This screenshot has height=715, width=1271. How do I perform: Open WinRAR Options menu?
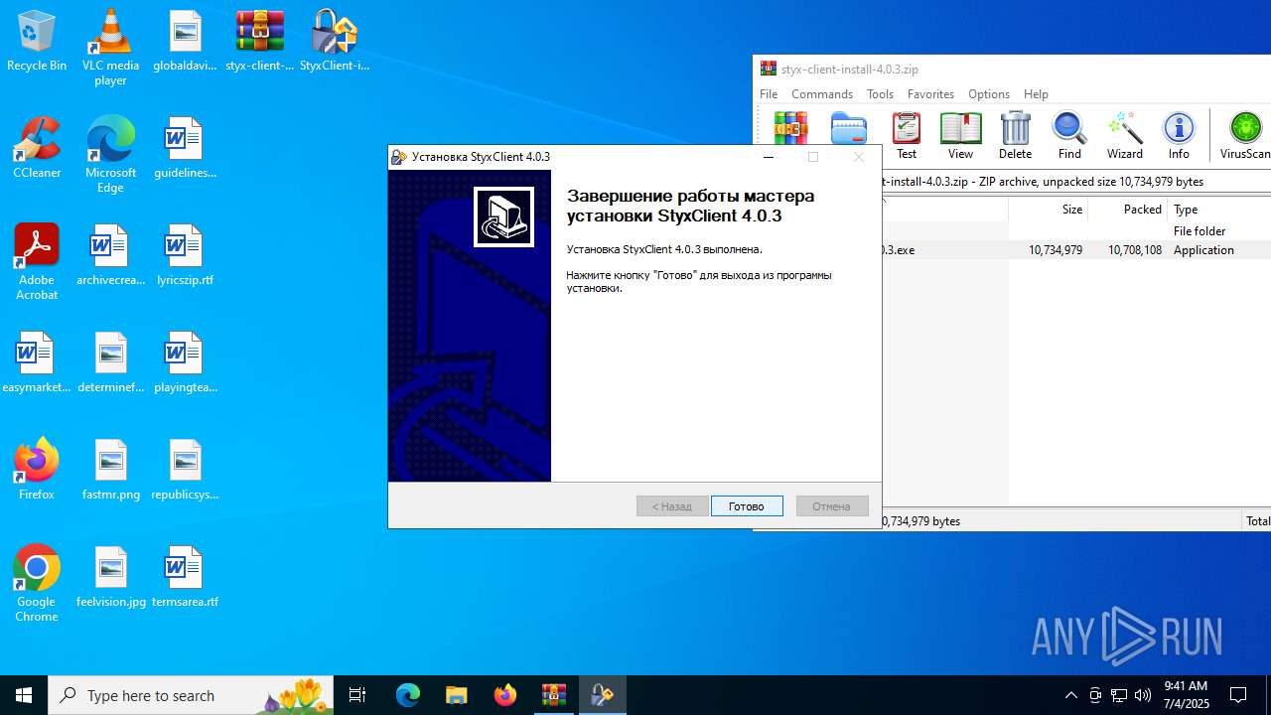[989, 94]
